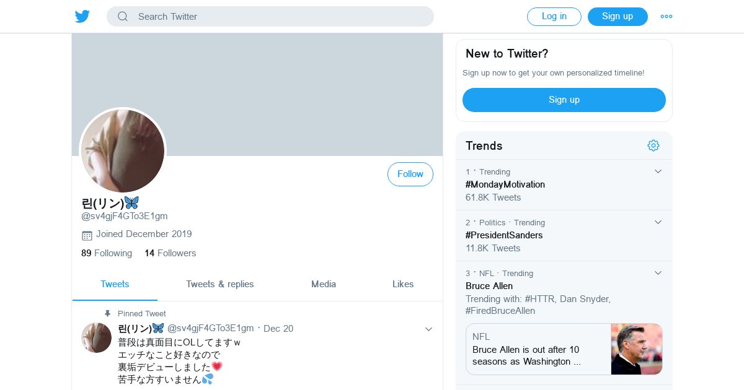Open the Trends settings gear
The height and width of the screenshot is (390, 744).
(653, 145)
